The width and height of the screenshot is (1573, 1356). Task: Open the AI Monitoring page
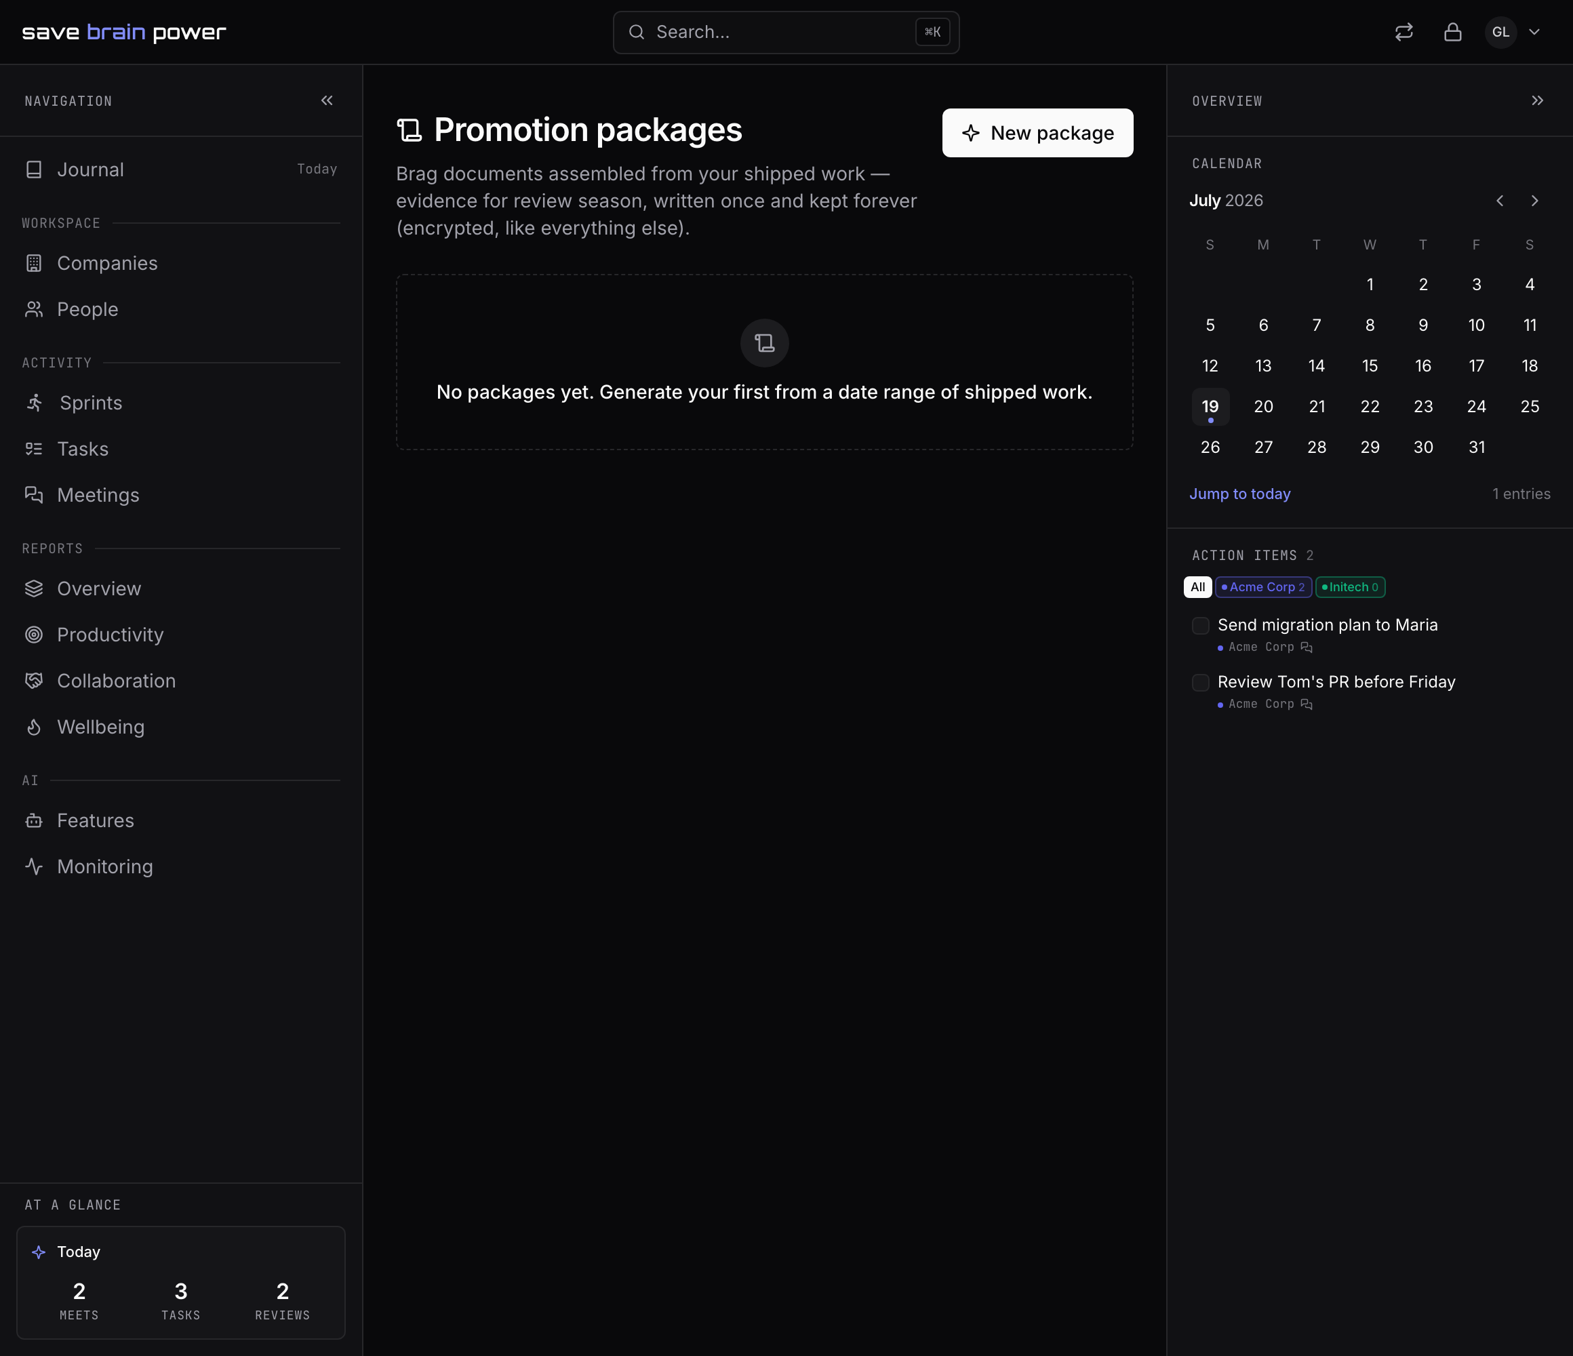tap(180, 867)
